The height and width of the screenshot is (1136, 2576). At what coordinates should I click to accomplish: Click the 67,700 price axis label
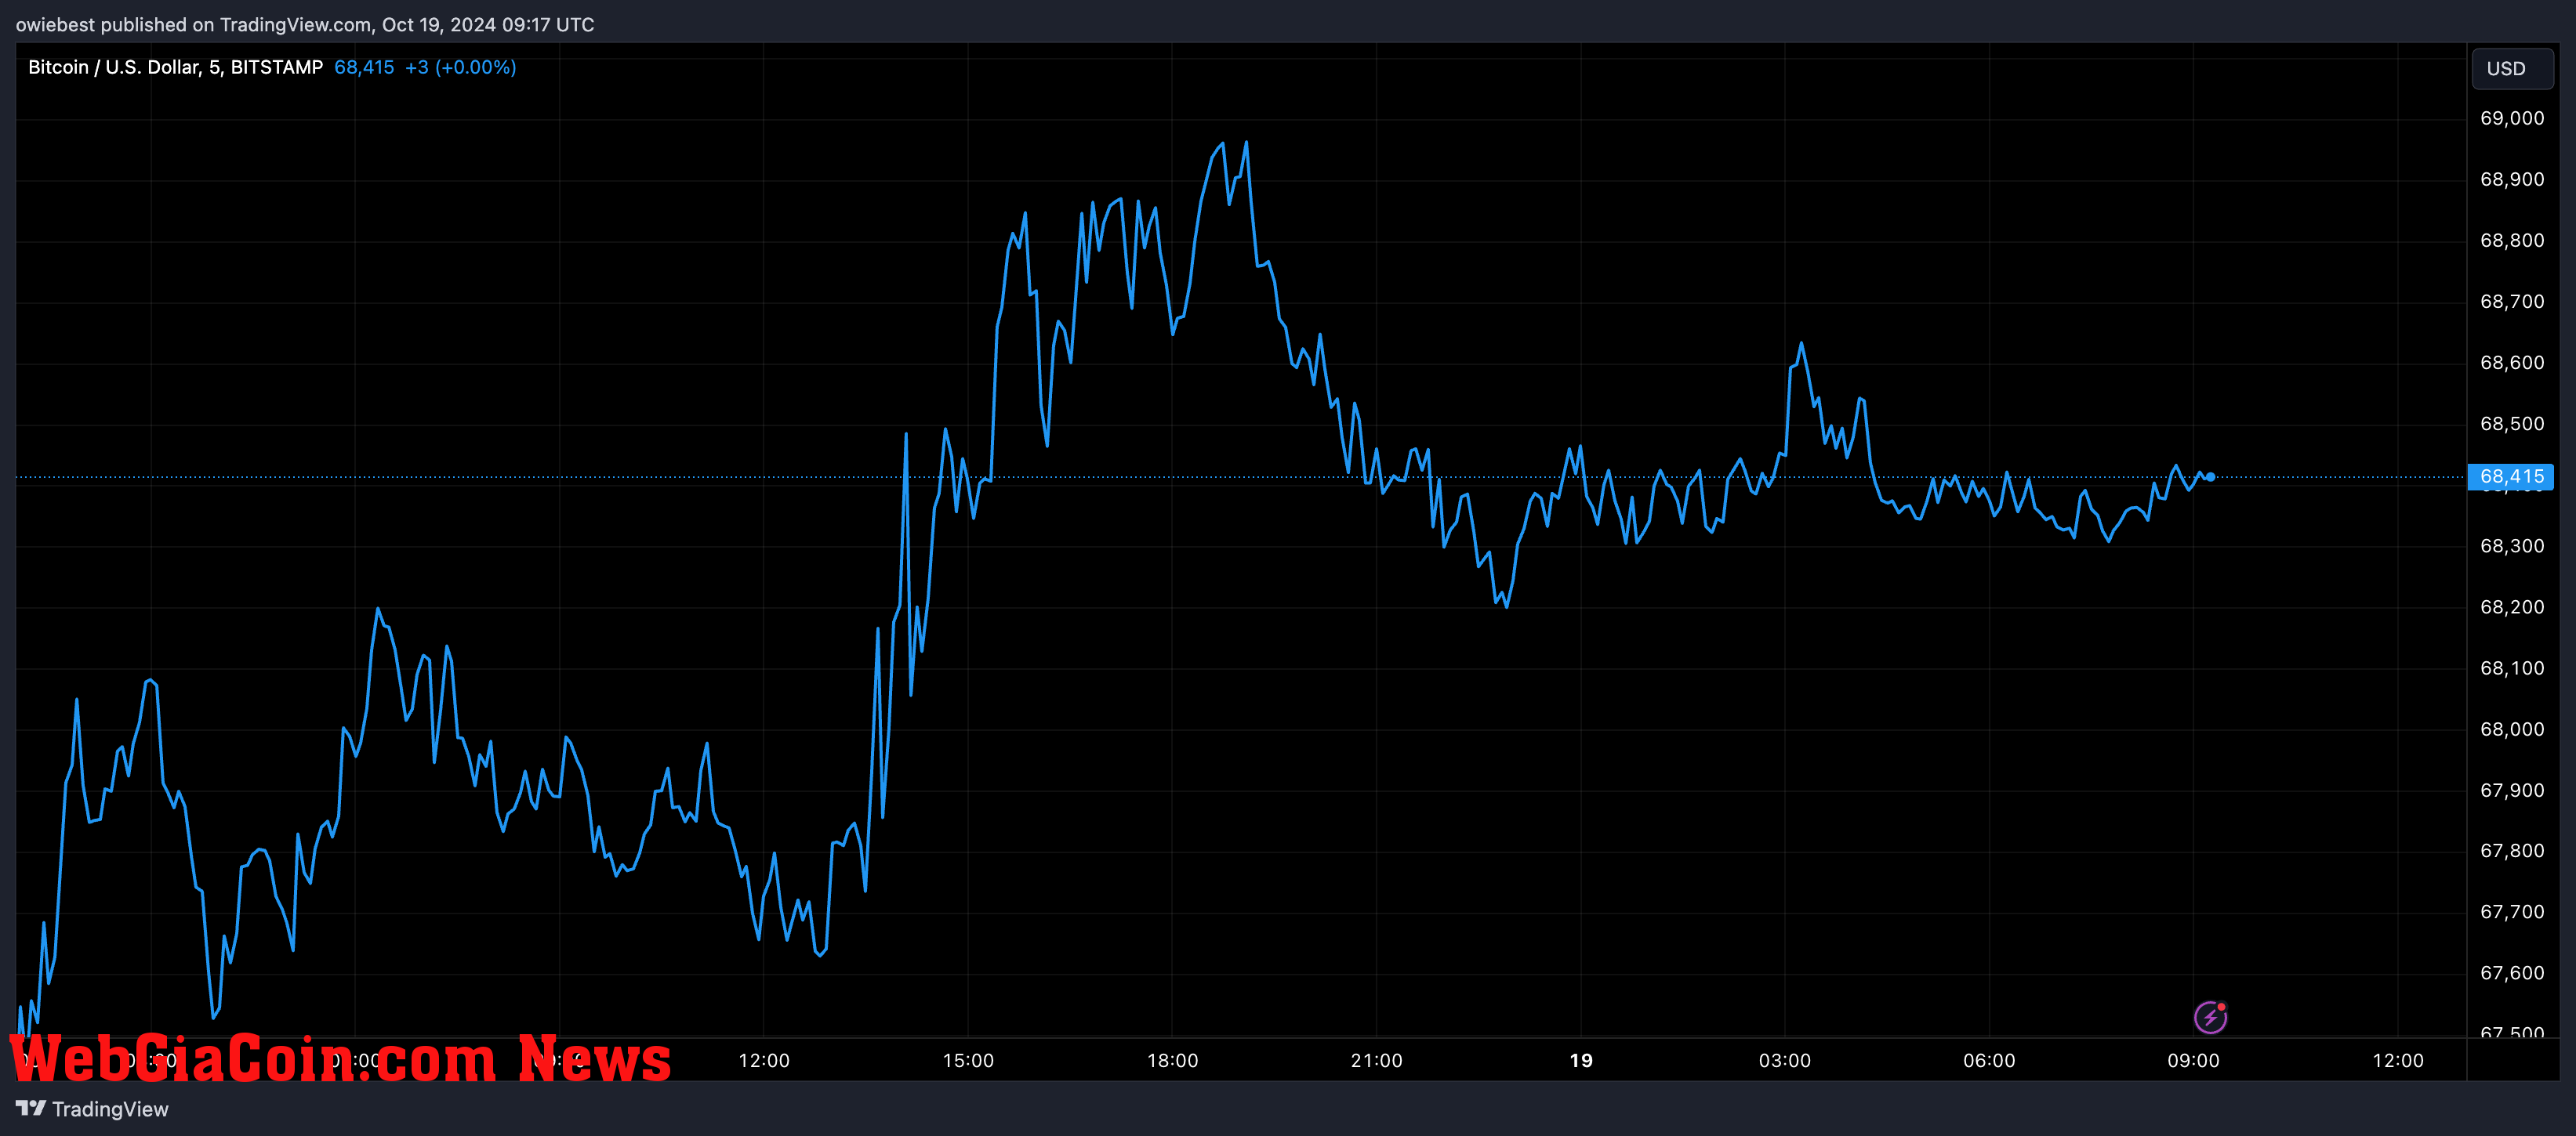(x=2512, y=911)
